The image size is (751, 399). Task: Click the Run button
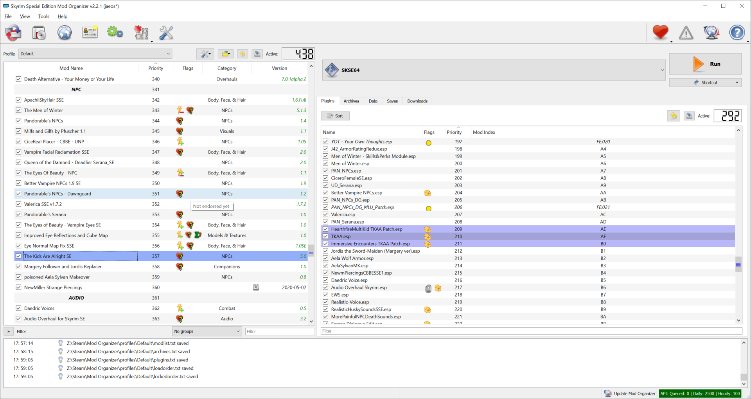705,64
